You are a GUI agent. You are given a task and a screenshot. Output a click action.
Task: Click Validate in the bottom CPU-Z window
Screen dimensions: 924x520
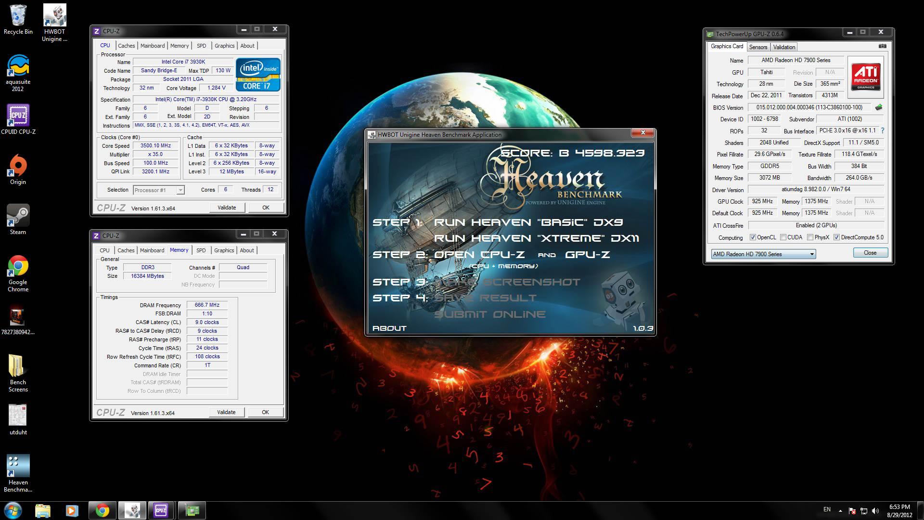click(226, 412)
